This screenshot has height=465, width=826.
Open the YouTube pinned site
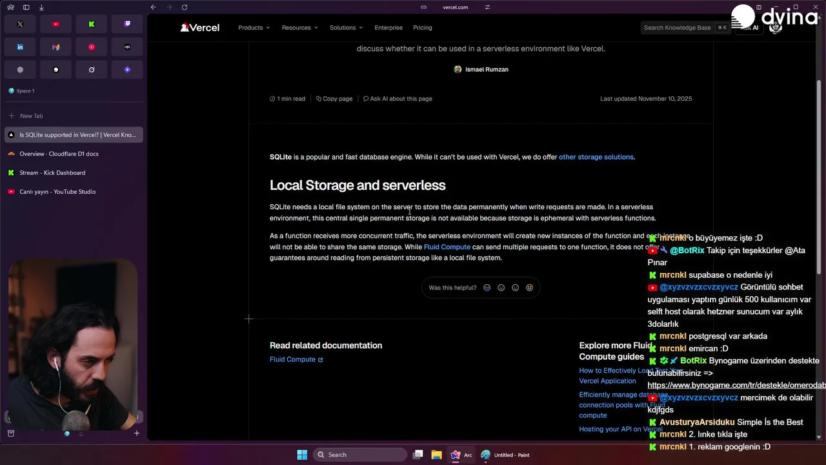click(x=55, y=24)
